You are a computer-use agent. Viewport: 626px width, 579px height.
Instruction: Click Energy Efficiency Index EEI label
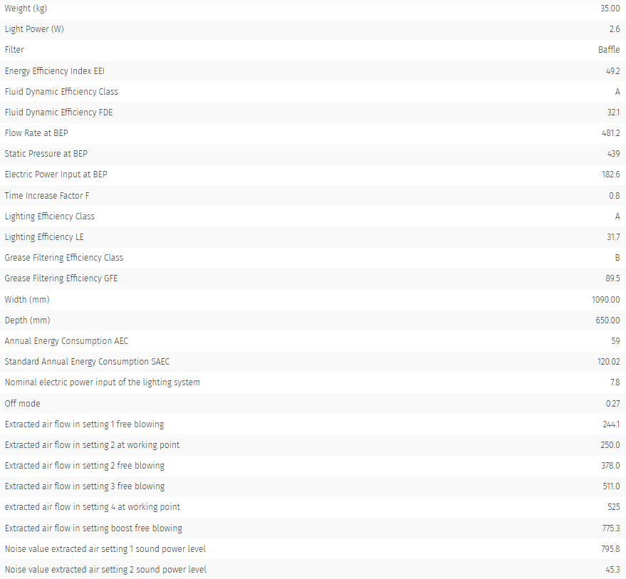click(55, 71)
